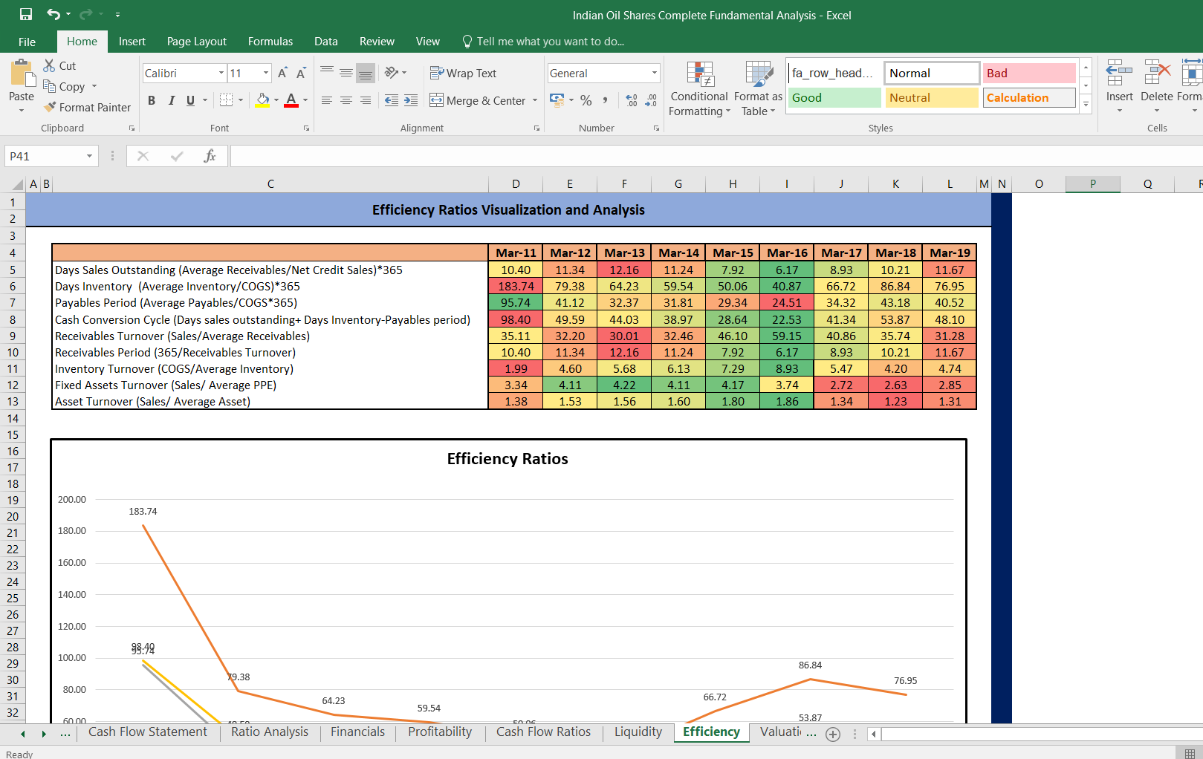Apply the Normal cell style
The width and height of the screenshot is (1203, 759).
pos(932,73)
